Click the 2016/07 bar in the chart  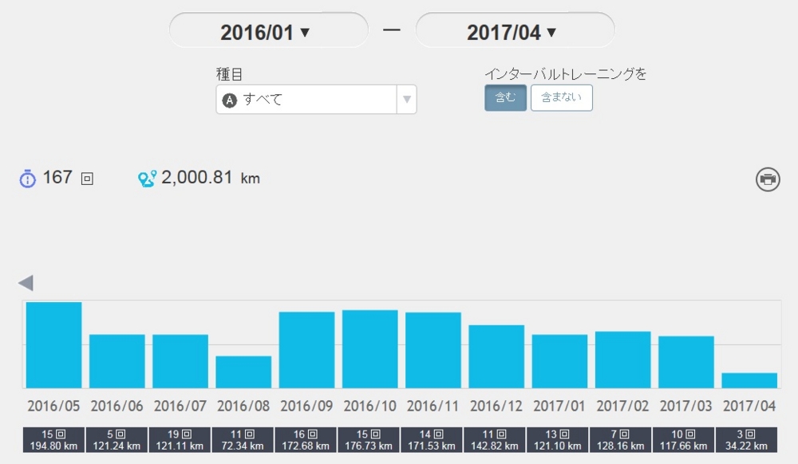pyautogui.click(x=180, y=361)
